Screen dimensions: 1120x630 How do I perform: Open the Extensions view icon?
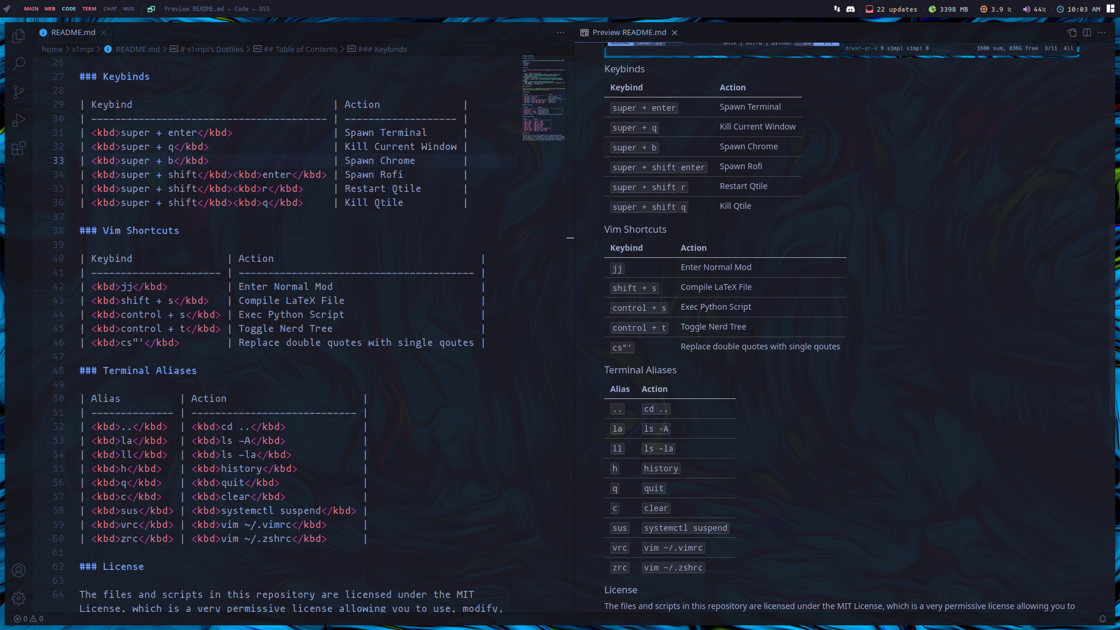[x=19, y=148]
